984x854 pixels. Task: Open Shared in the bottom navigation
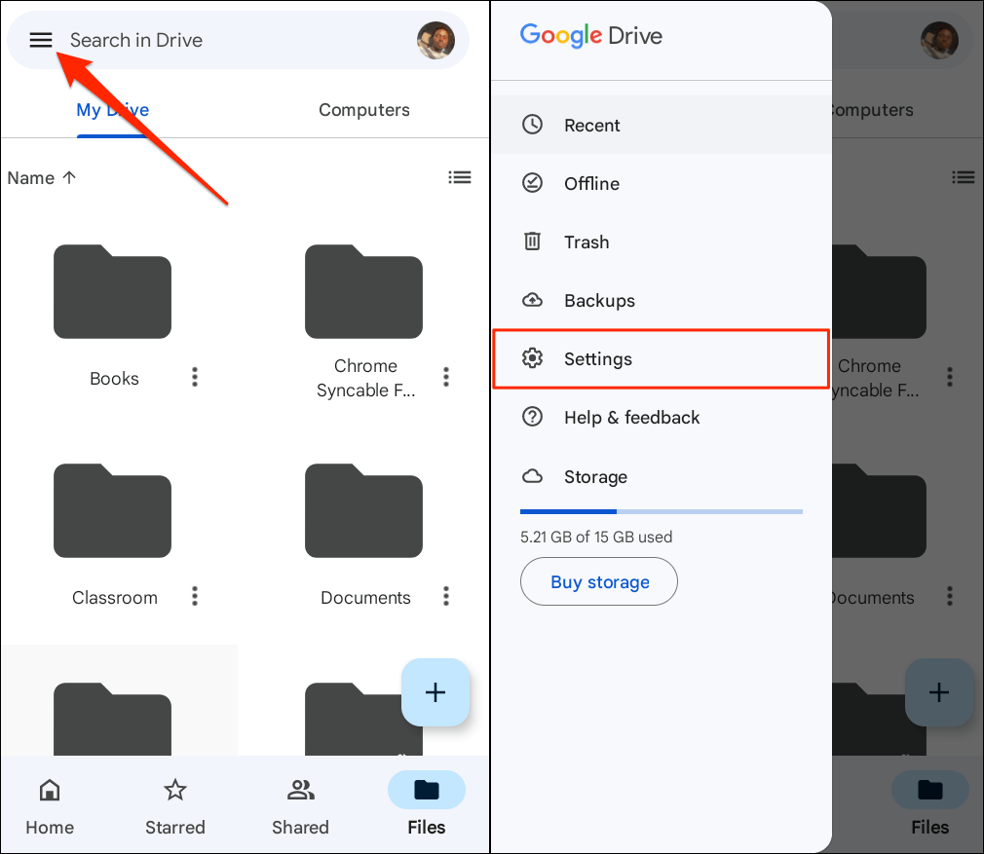tap(300, 807)
